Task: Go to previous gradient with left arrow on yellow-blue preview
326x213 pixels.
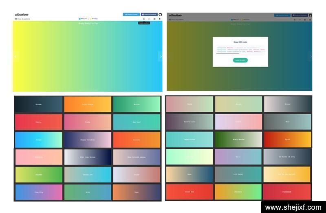Action: 15,57
